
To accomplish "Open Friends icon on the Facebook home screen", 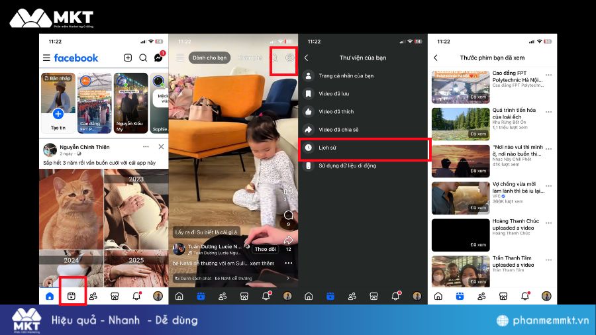I will (x=93, y=296).
